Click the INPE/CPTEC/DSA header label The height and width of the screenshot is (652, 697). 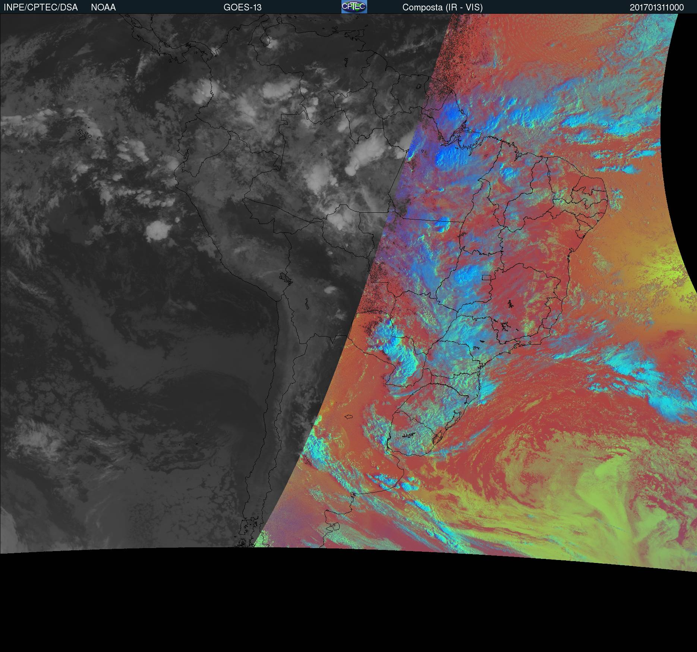coord(41,7)
